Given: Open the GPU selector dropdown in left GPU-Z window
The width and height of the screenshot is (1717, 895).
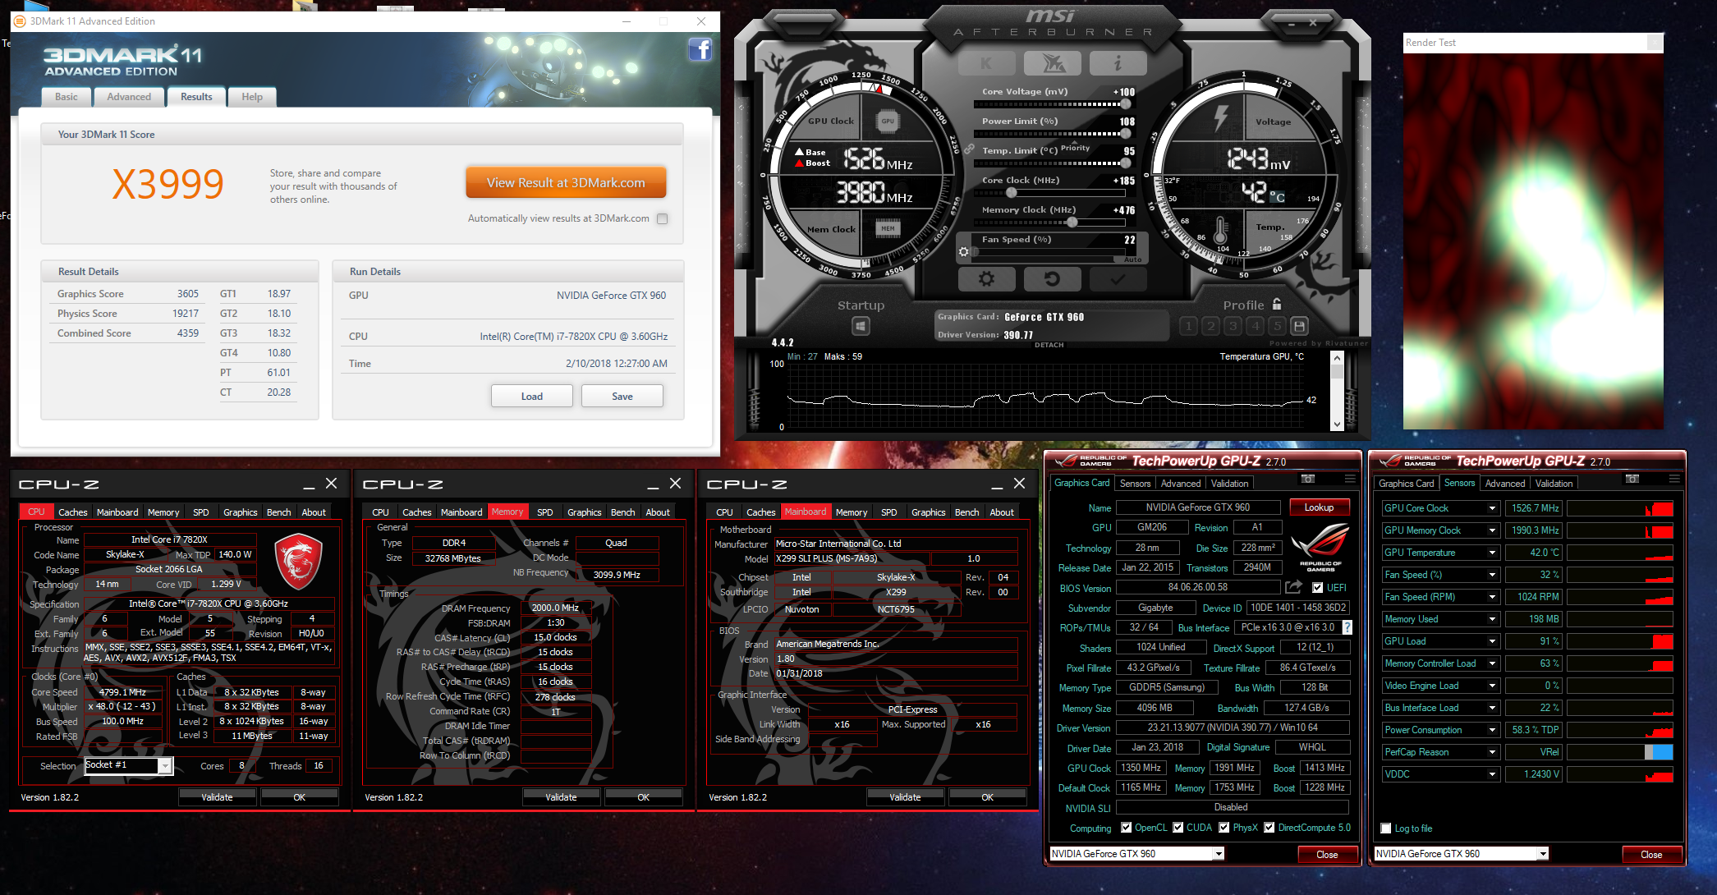Looking at the screenshot, I should 1219,854.
